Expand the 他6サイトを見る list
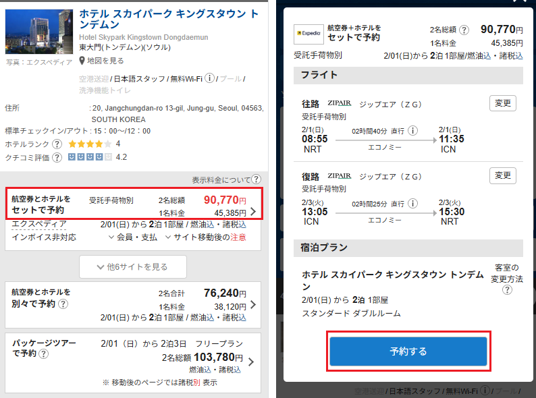Screen dimensions: 536x398 [x=133, y=266]
